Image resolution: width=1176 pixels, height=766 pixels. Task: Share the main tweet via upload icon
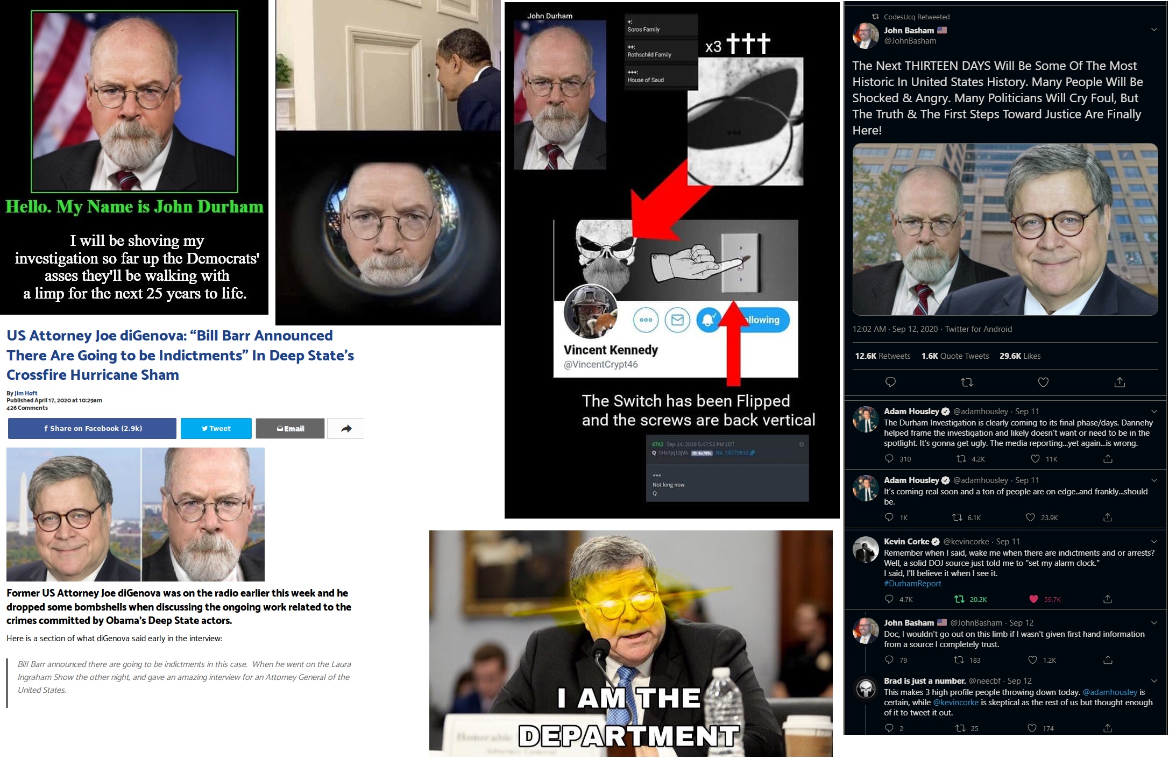coord(1120,382)
